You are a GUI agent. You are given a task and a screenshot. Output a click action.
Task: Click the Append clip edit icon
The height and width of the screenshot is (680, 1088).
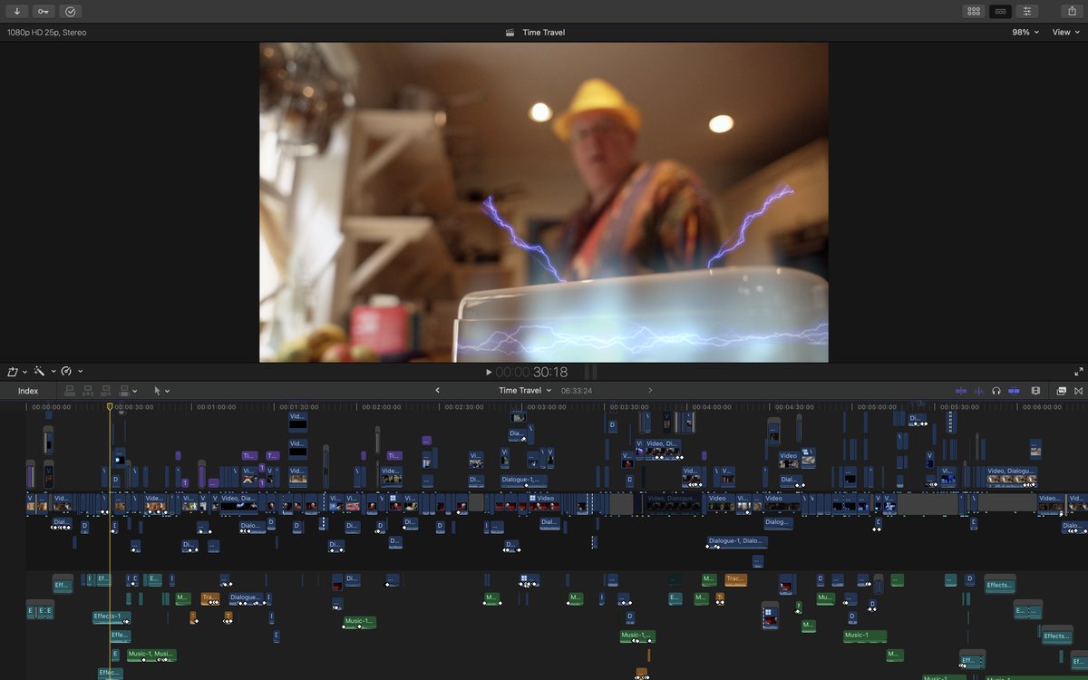pyautogui.click(x=107, y=391)
